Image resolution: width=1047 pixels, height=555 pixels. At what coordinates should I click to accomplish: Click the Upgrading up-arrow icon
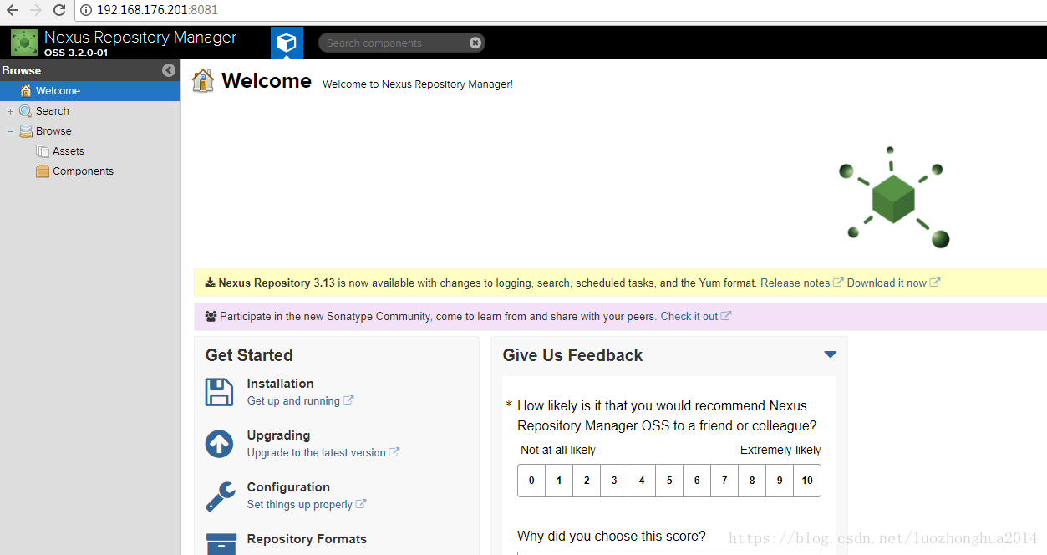tap(219, 444)
